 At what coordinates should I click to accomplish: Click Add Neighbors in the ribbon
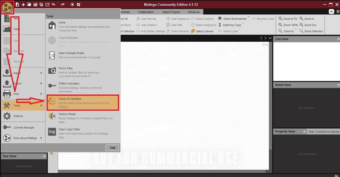(x=178, y=19)
